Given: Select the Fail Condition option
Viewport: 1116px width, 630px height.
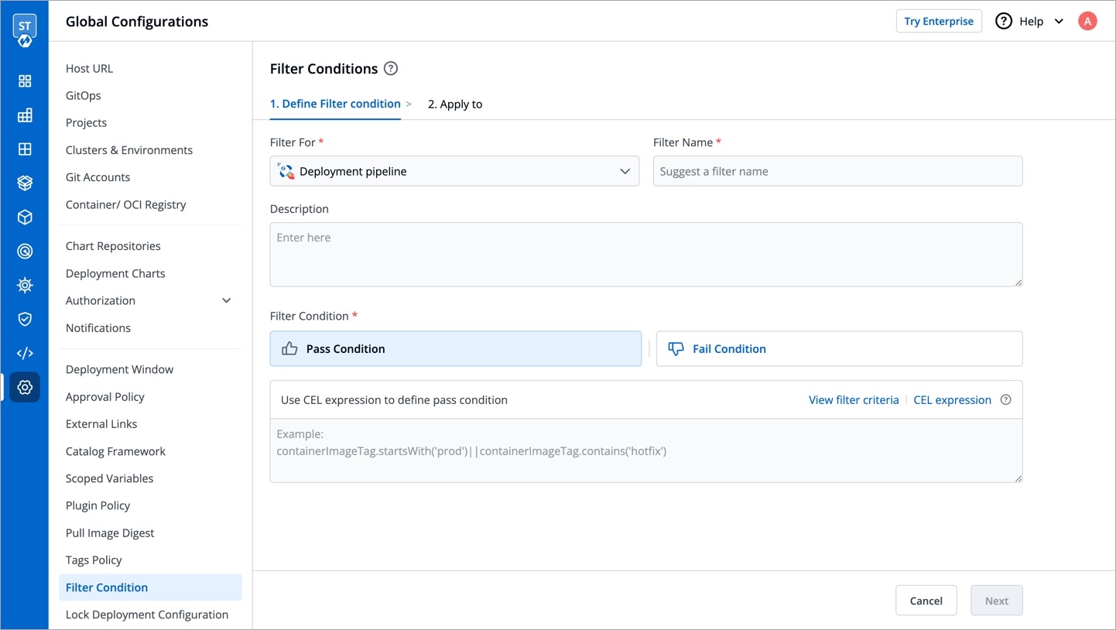Looking at the screenshot, I should (x=839, y=349).
